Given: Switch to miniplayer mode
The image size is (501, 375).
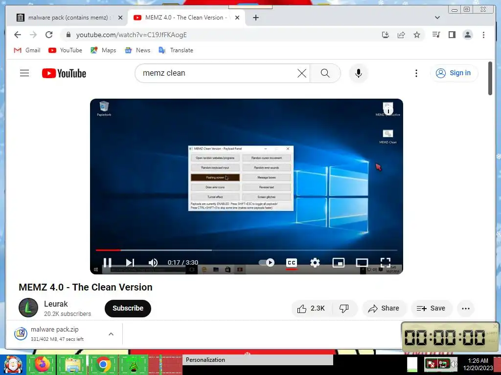Looking at the screenshot, I should (x=339, y=262).
